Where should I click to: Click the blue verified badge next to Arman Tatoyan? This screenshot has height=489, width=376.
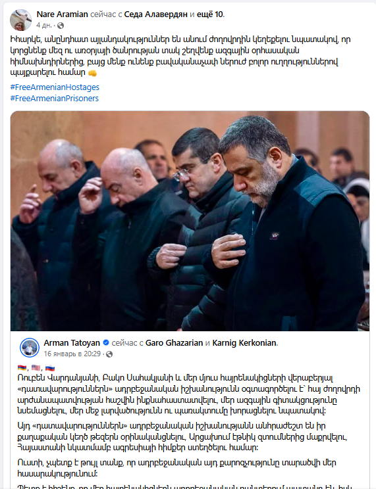[106, 342]
